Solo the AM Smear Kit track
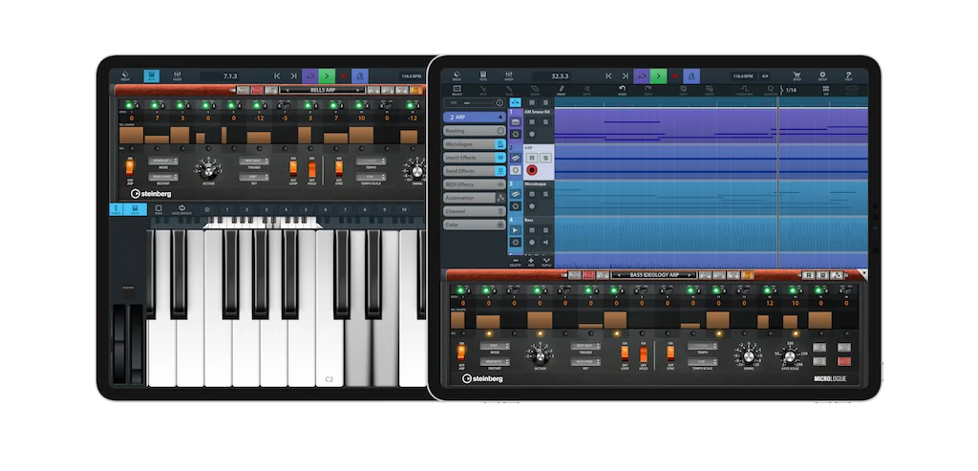The height and width of the screenshot is (471, 978). coord(545,122)
